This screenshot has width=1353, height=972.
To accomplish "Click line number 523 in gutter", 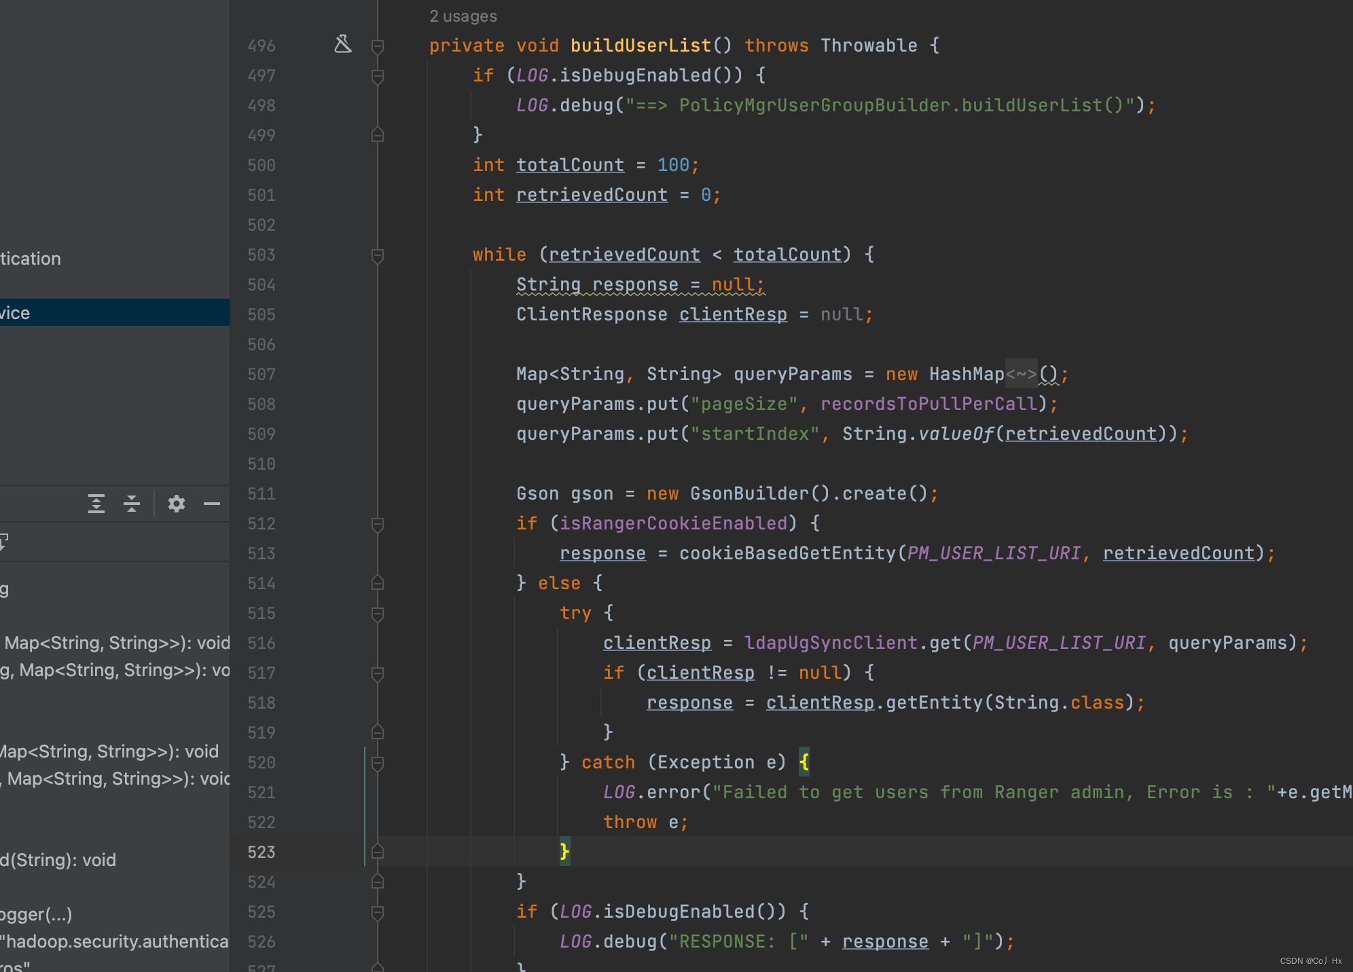I will 261,853.
